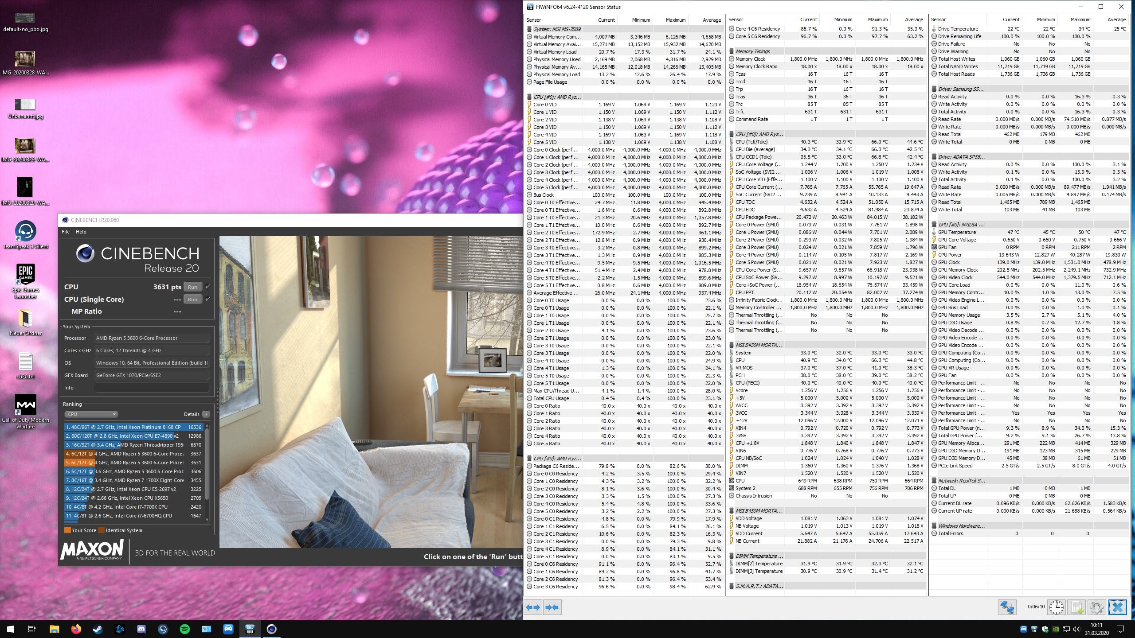Switch to Cinebench via taskbar icon
This screenshot has height=638, width=1135.
pyautogui.click(x=271, y=629)
